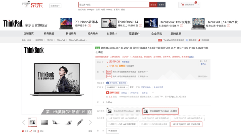
Task: Select version 13.3英寸 11代i7 16G 王源定制款
Action: (x=122, y=124)
